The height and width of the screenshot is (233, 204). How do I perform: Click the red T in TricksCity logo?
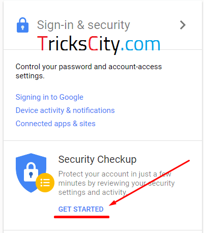42,43
